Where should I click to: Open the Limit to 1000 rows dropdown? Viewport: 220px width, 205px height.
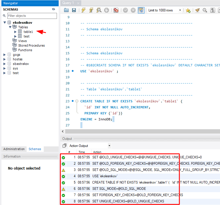(164, 10)
